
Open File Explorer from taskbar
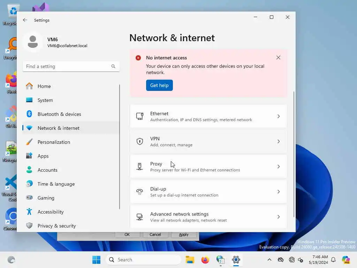pyautogui.click(x=190, y=260)
